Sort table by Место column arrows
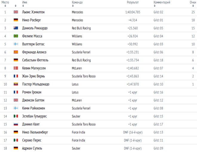Viewport: 197px width, 152px height. (x=5, y=6)
